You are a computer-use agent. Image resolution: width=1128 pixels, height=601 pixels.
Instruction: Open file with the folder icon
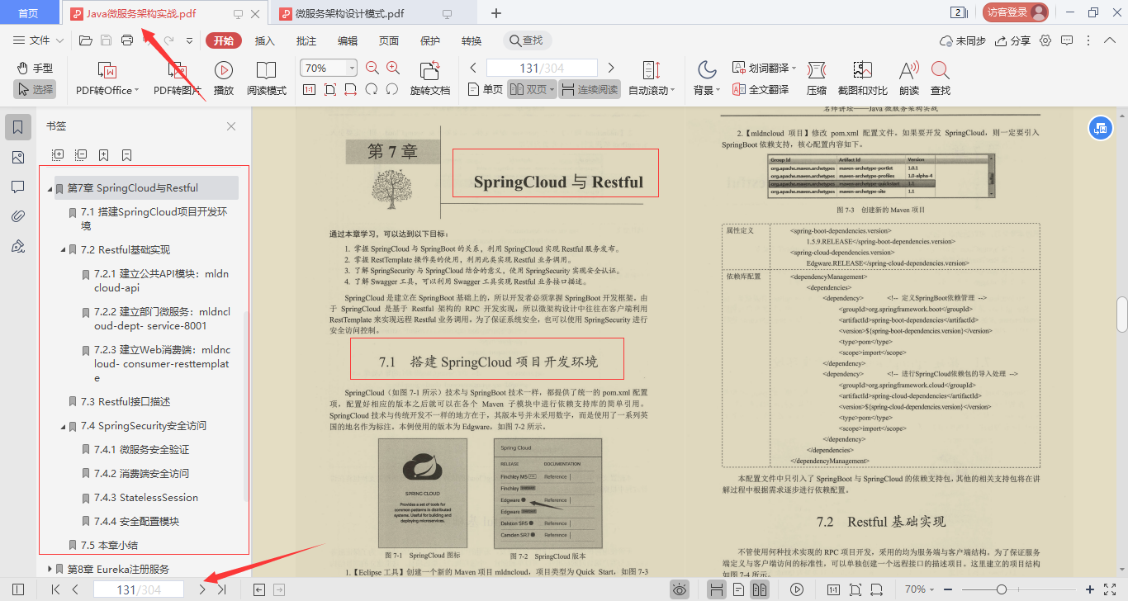[x=85, y=40]
